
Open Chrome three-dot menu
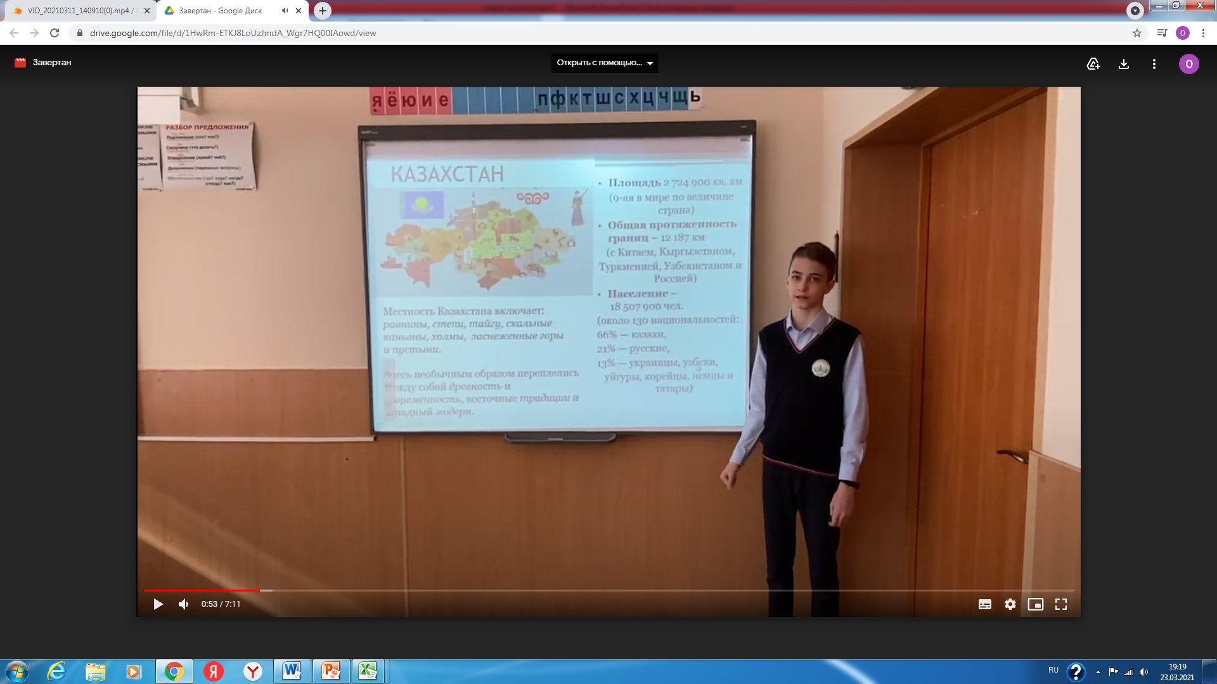click(x=1202, y=33)
